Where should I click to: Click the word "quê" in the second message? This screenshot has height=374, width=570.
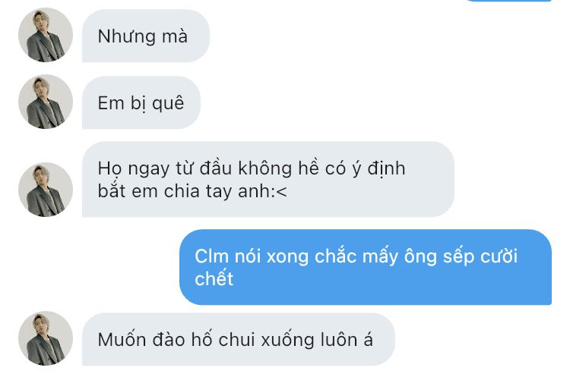click(168, 103)
